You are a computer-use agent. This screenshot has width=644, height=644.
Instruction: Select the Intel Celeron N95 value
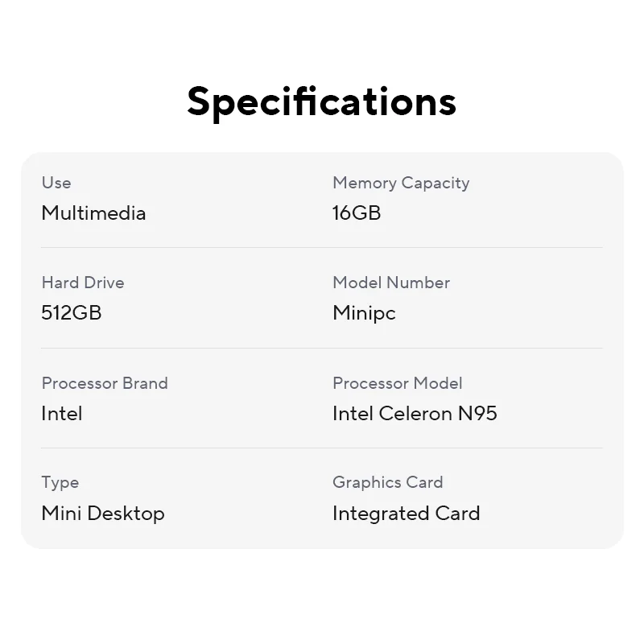coord(415,414)
